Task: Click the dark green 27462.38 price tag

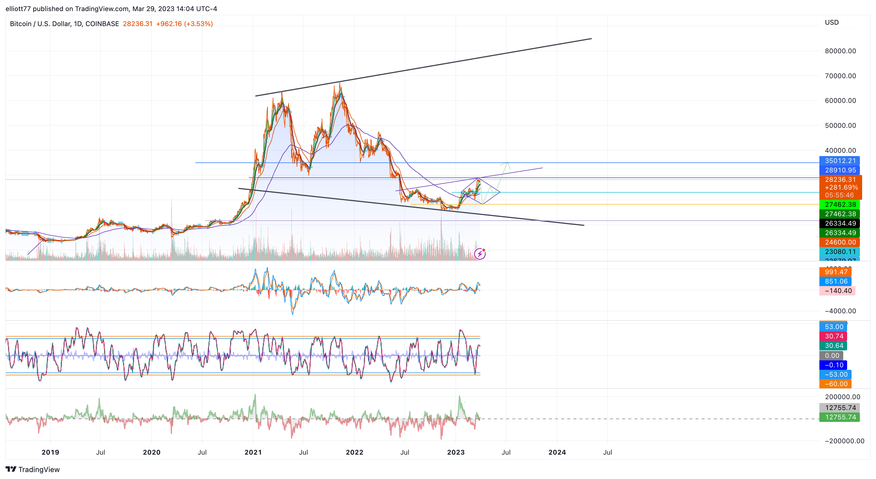Action: [x=840, y=214]
